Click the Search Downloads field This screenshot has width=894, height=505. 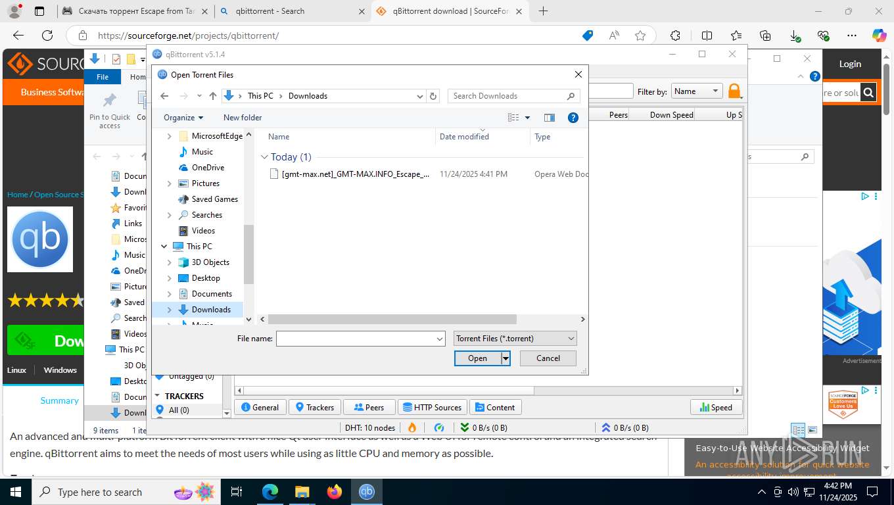click(x=506, y=96)
